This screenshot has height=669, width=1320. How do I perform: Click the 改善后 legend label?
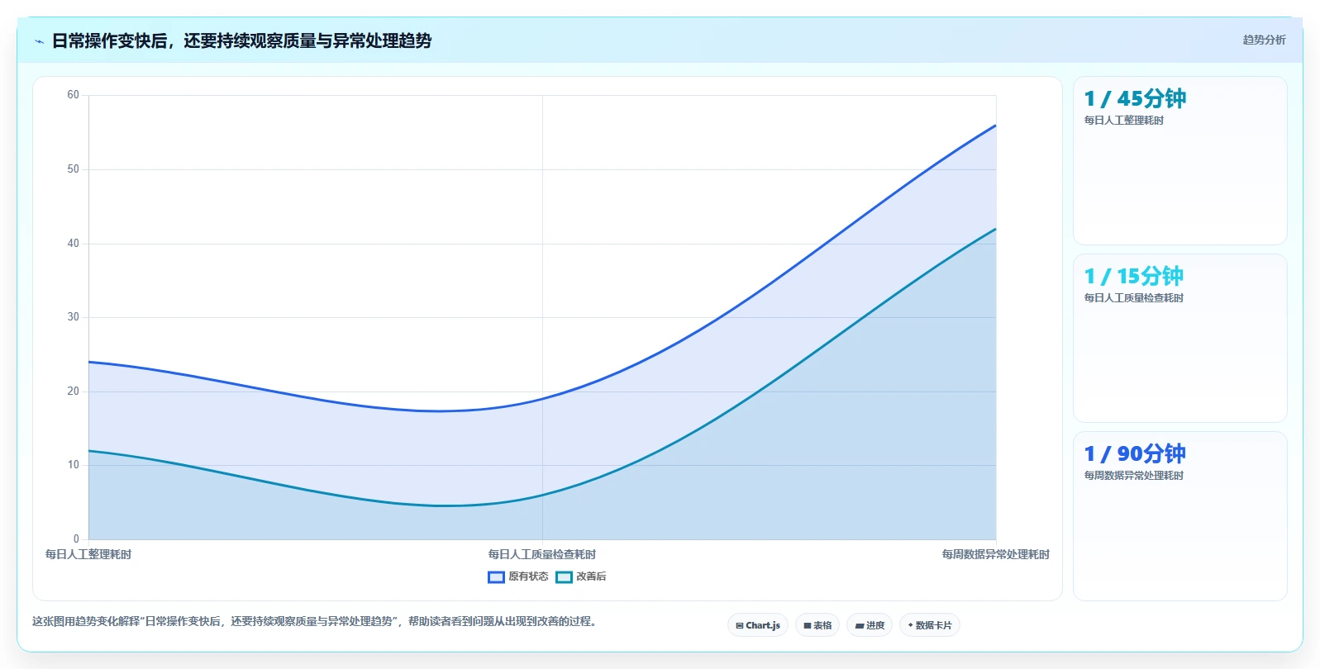(591, 576)
